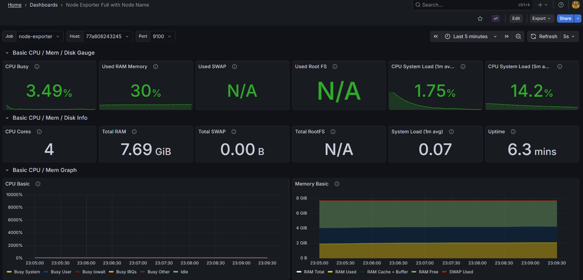Show info for CPU Busy panel
The width and height of the screenshot is (583, 280).
click(x=37, y=66)
